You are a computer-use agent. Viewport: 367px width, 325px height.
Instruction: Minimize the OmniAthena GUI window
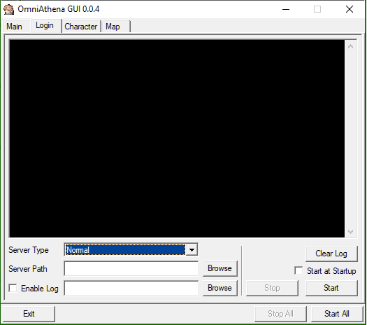coord(286,9)
